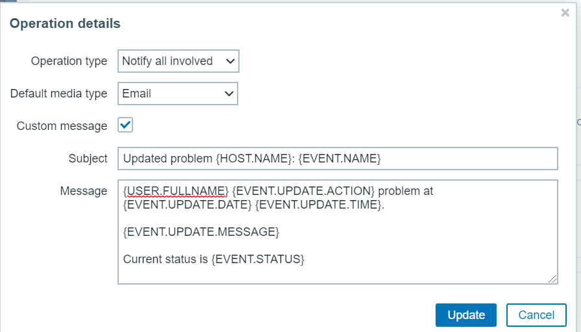
Task: Grab the Message textarea resize handle
Action: click(552, 279)
